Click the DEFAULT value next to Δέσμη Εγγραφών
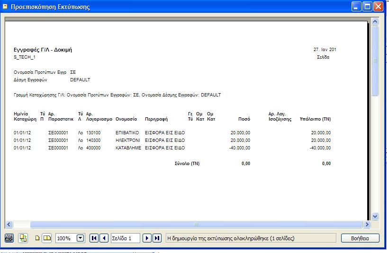The width and height of the screenshot is (389, 253). coord(80,80)
